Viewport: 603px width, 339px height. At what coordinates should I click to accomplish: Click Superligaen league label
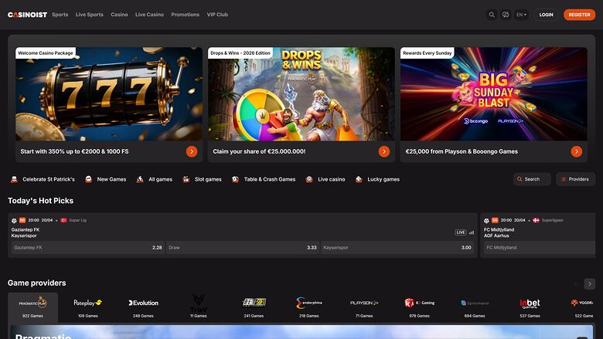pos(552,220)
